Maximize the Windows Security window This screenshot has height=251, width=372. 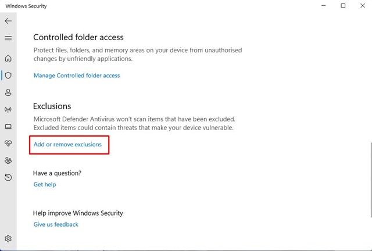coord(343,6)
